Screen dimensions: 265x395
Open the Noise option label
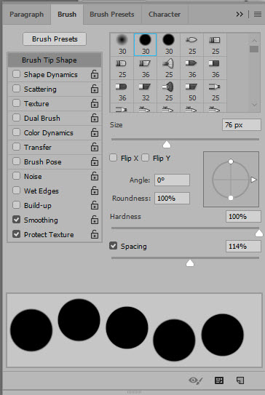33,176
